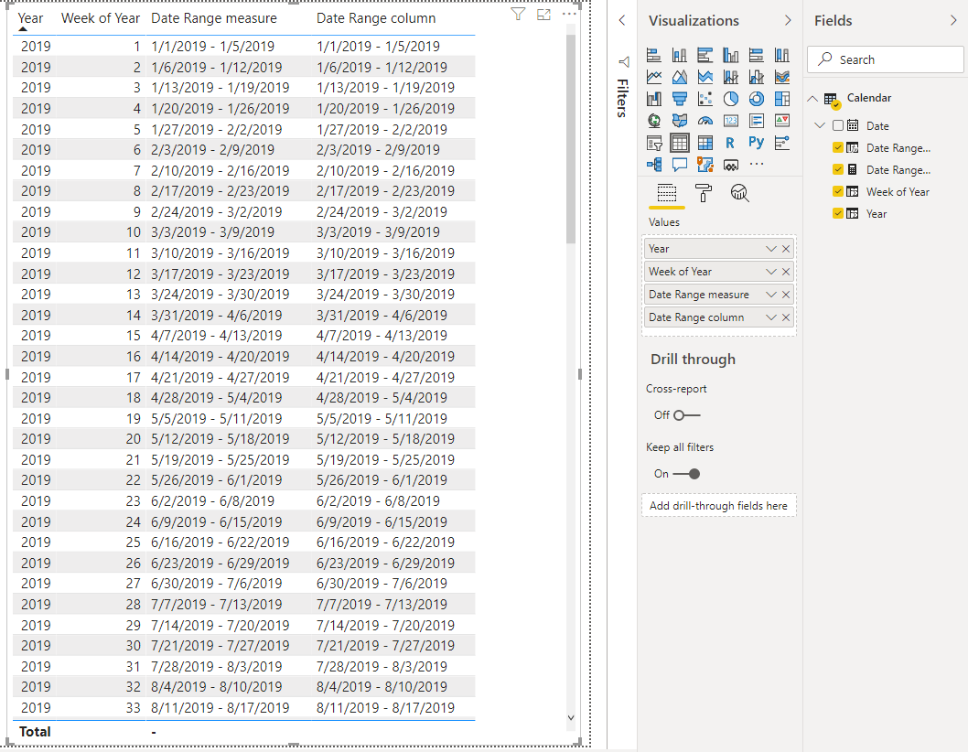
Task: Switch to the Analytics magnifier tab
Action: pos(739,194)
